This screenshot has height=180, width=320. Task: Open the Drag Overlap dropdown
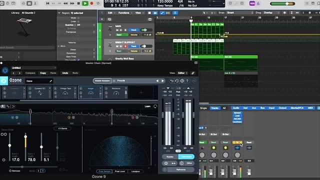(271, 12)
